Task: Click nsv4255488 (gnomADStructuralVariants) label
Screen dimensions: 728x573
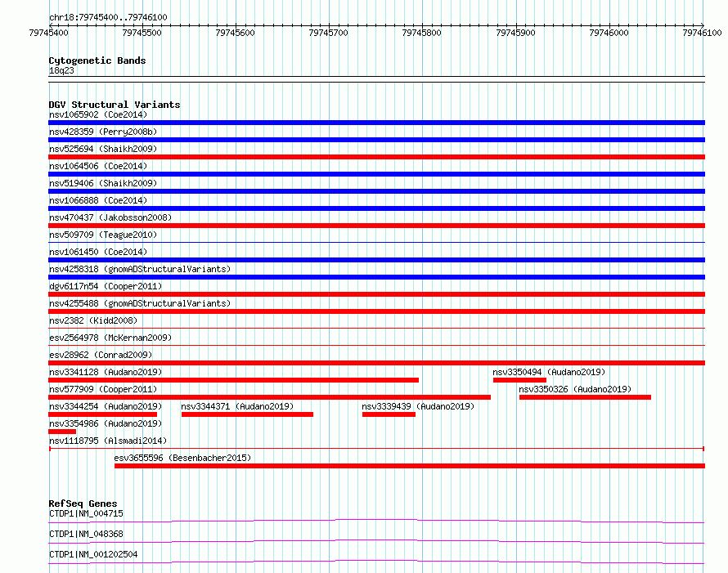Action: click(140, 303)
